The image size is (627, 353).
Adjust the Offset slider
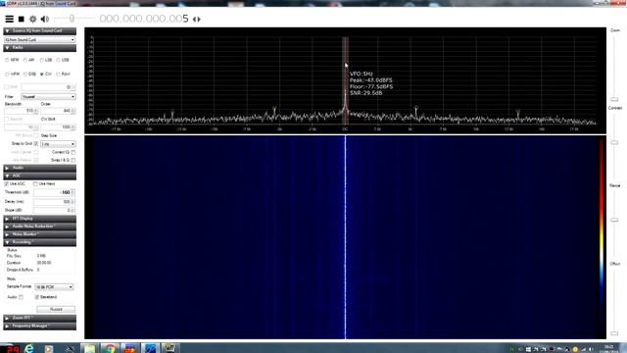tap(614, 333)
